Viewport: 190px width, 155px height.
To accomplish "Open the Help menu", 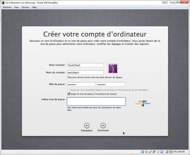I will 34,7.
